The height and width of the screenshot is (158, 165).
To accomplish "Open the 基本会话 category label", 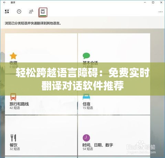I will [90, 63].
